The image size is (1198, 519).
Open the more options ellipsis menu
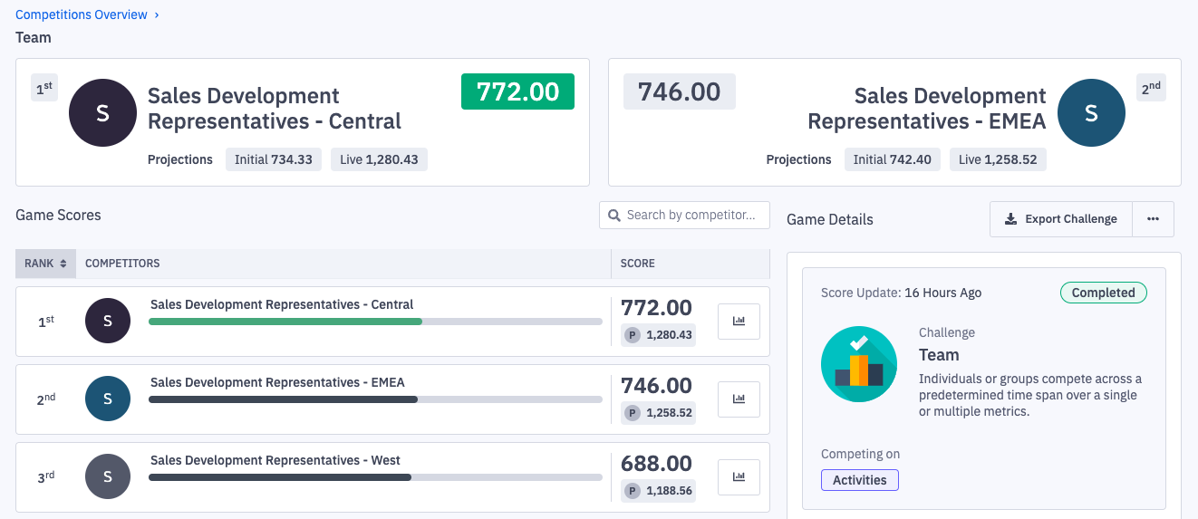tap(1153, 219)
